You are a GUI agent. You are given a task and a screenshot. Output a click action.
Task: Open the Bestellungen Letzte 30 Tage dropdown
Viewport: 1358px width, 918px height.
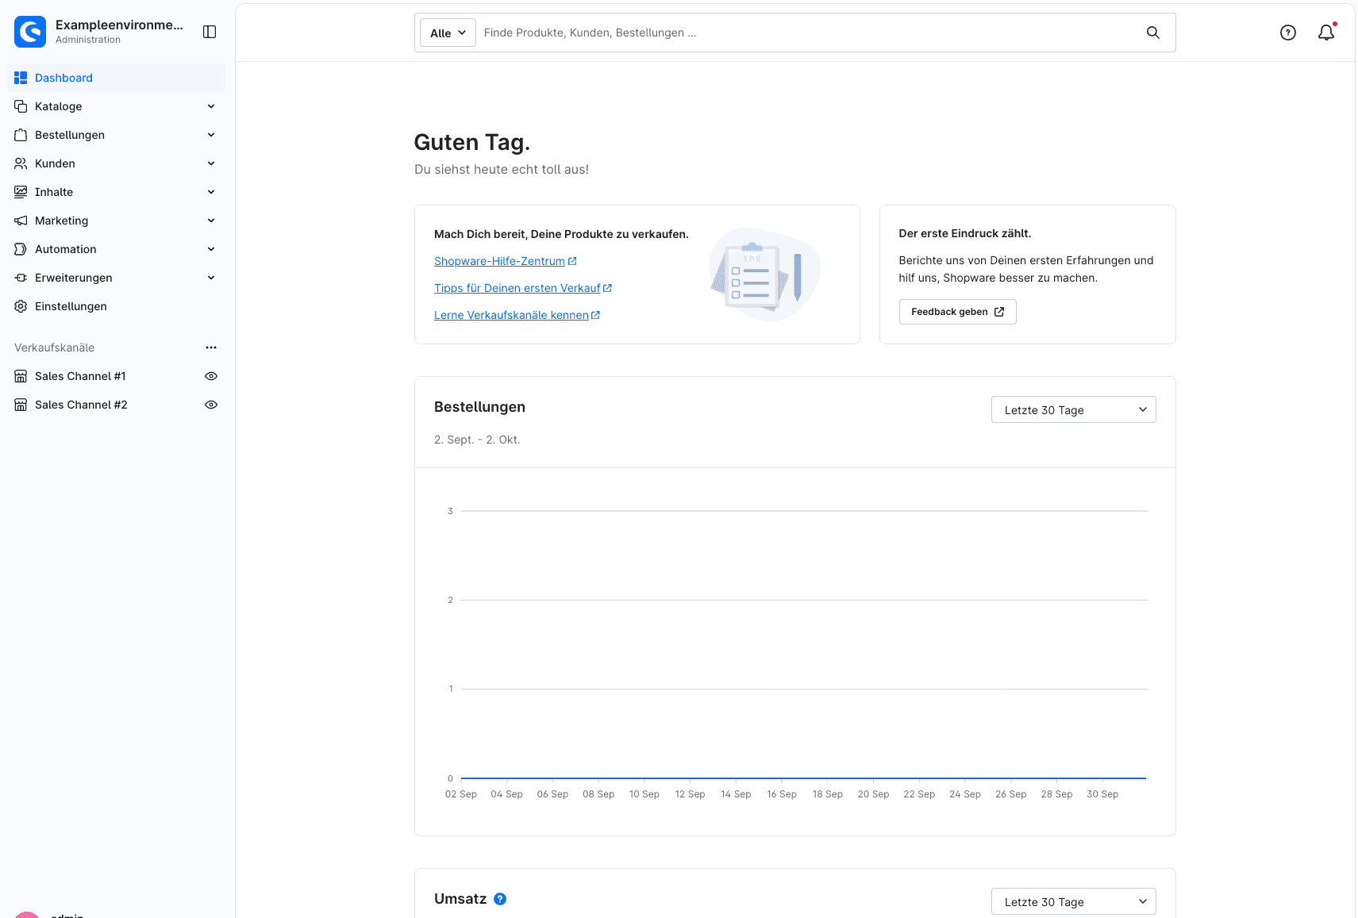click(x=1073, y=409)
